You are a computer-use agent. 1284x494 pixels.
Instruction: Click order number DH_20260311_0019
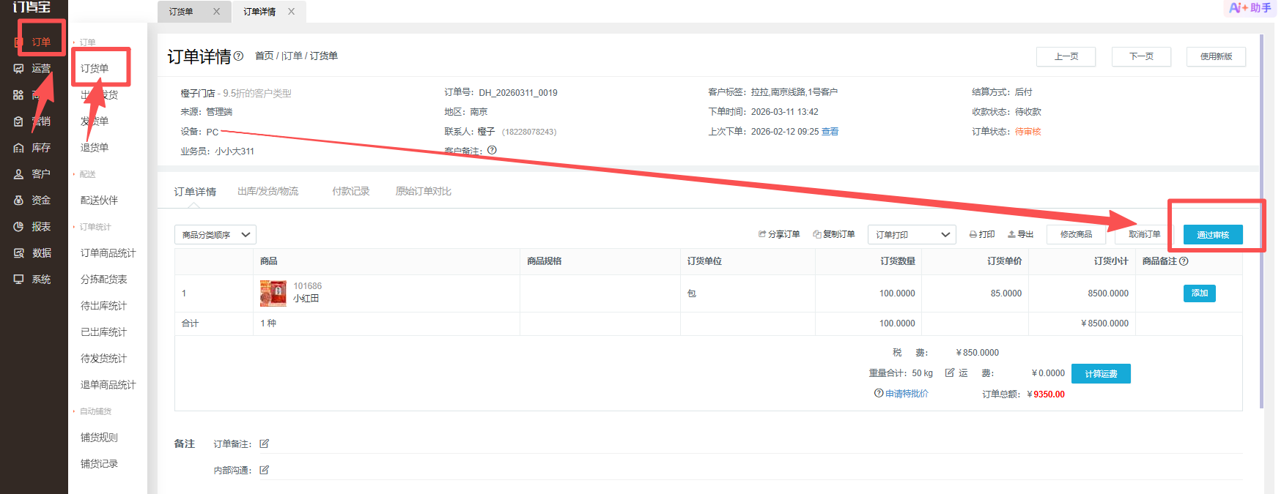(x=518, y=93)
